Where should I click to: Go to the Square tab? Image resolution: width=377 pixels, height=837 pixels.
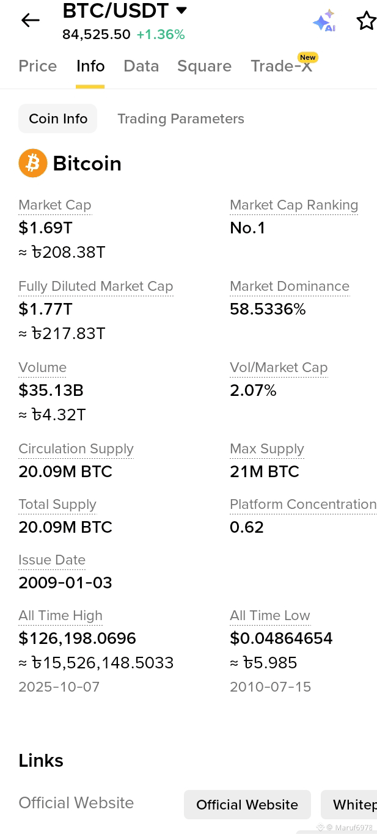click(204, 66)
